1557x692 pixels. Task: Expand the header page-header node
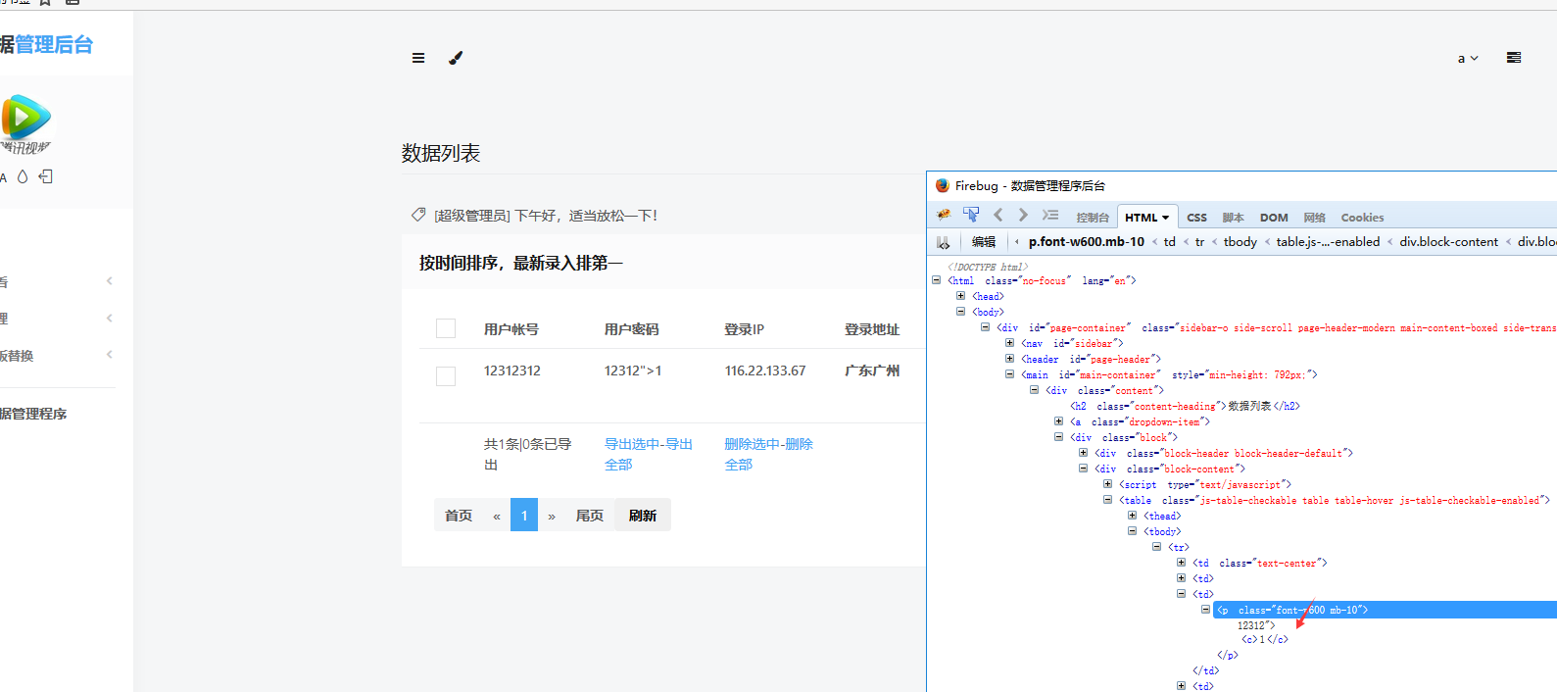(x=1009, y=359)
